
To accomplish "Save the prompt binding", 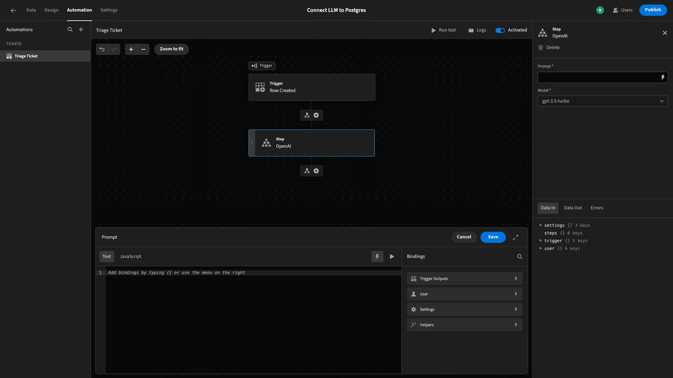I will (x=493, y=237).
